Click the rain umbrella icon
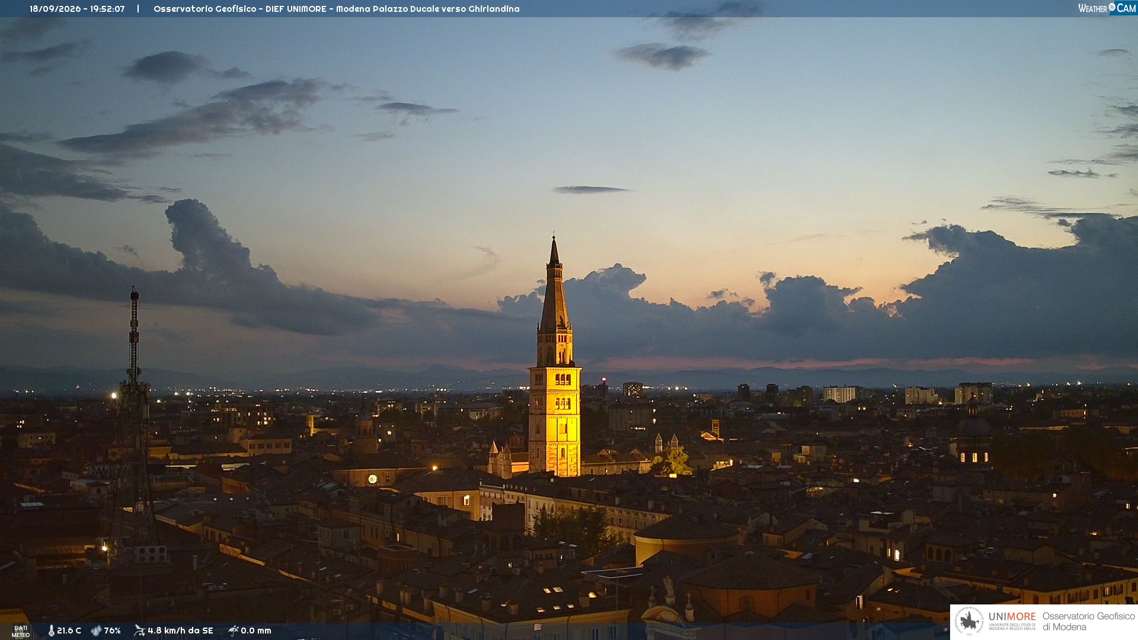 [x=234, y=631]
